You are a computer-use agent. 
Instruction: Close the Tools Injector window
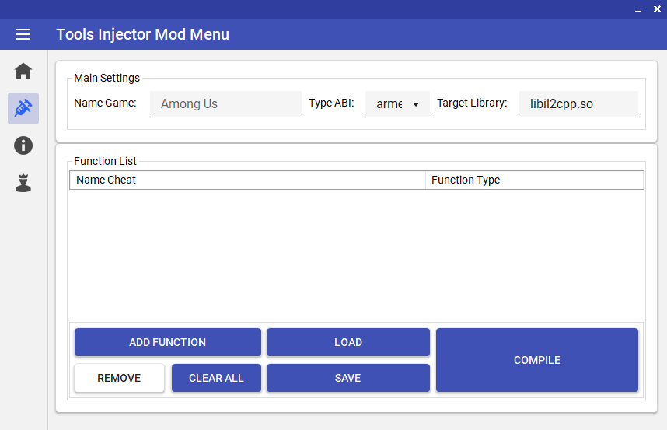coord(657,9)
